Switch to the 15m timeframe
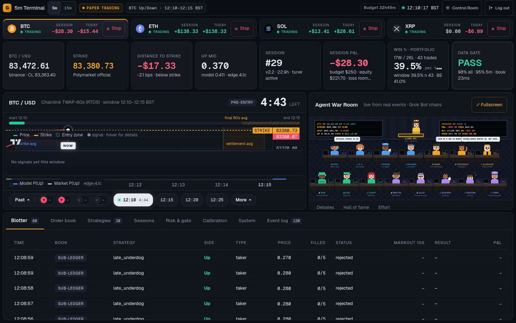Viewport: 516px width, 323px height. pyautogui.click(x=68, y=8)
